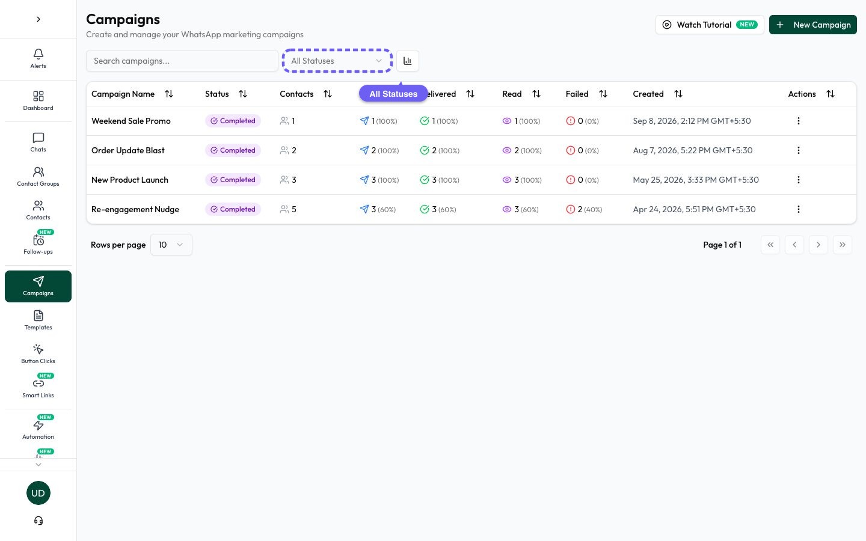Open the UD user avatar menu
Image resolution: width=866 pixels, height=541 pixels.
(38, 493)
